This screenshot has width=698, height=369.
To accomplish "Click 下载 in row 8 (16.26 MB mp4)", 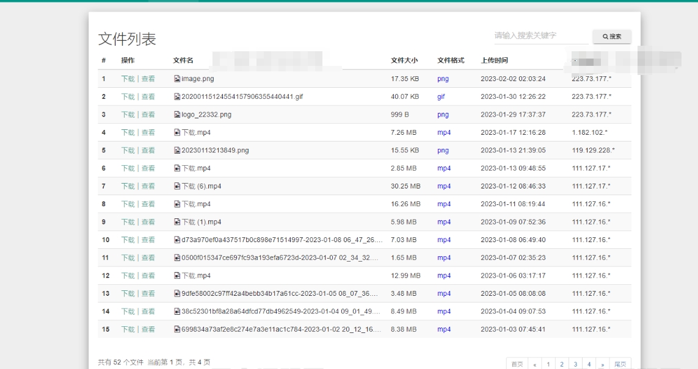I will tap(128, 204).
